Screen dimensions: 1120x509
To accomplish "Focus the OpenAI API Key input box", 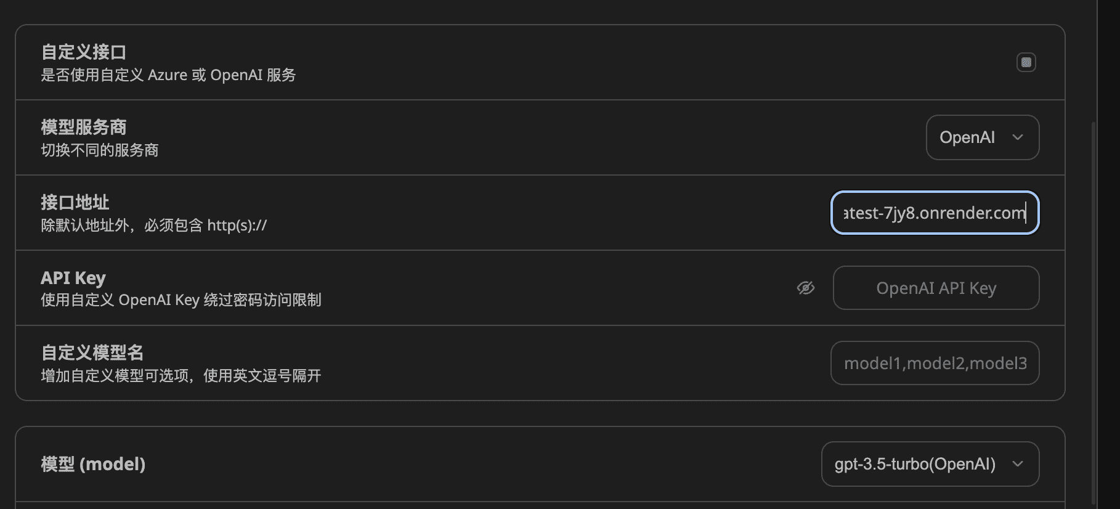I will (935, 288).
